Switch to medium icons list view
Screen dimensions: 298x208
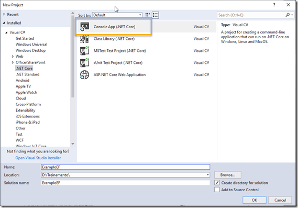pos(156,15)
